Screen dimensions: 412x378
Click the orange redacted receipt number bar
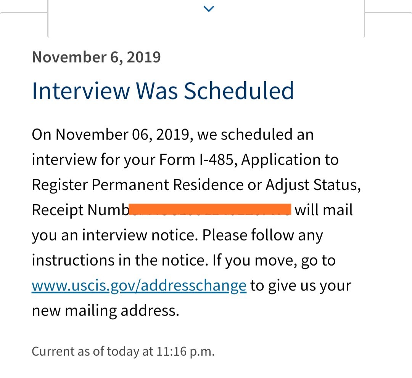[210, 209]
